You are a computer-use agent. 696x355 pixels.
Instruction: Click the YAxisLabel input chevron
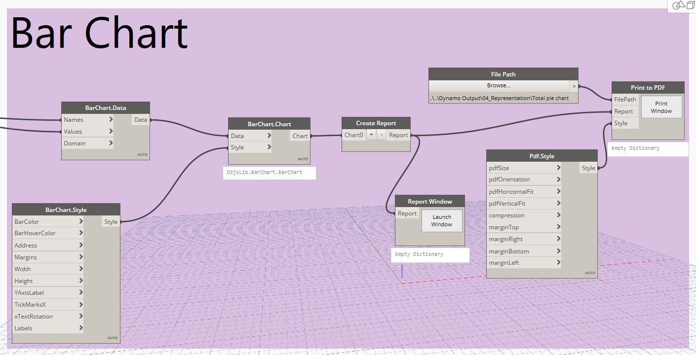81,292
